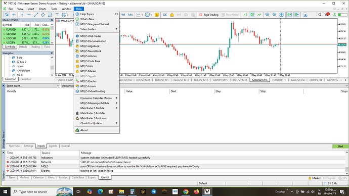
Task: Open Firefox from the taskbar
Action: pos(196,191)
